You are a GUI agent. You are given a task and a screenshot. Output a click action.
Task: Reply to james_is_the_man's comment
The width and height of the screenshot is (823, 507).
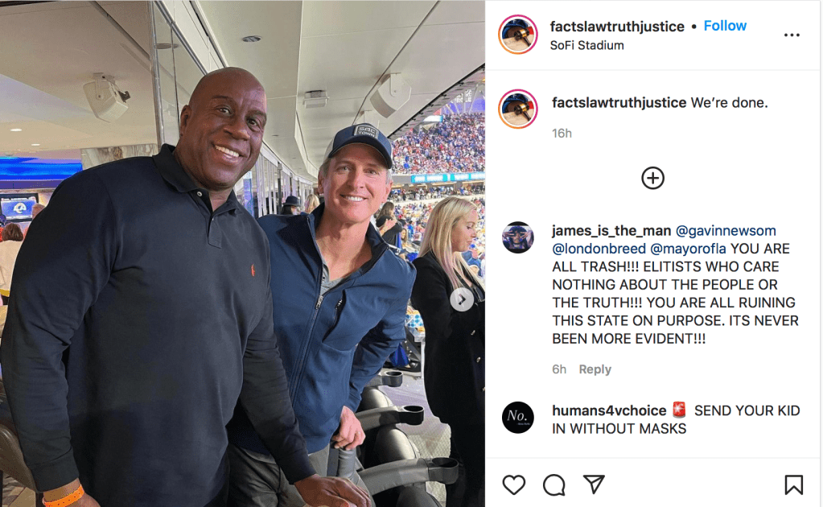point(595,369)
